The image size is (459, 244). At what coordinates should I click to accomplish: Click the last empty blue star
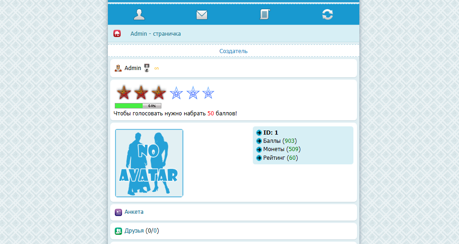[x=208, y=93]
